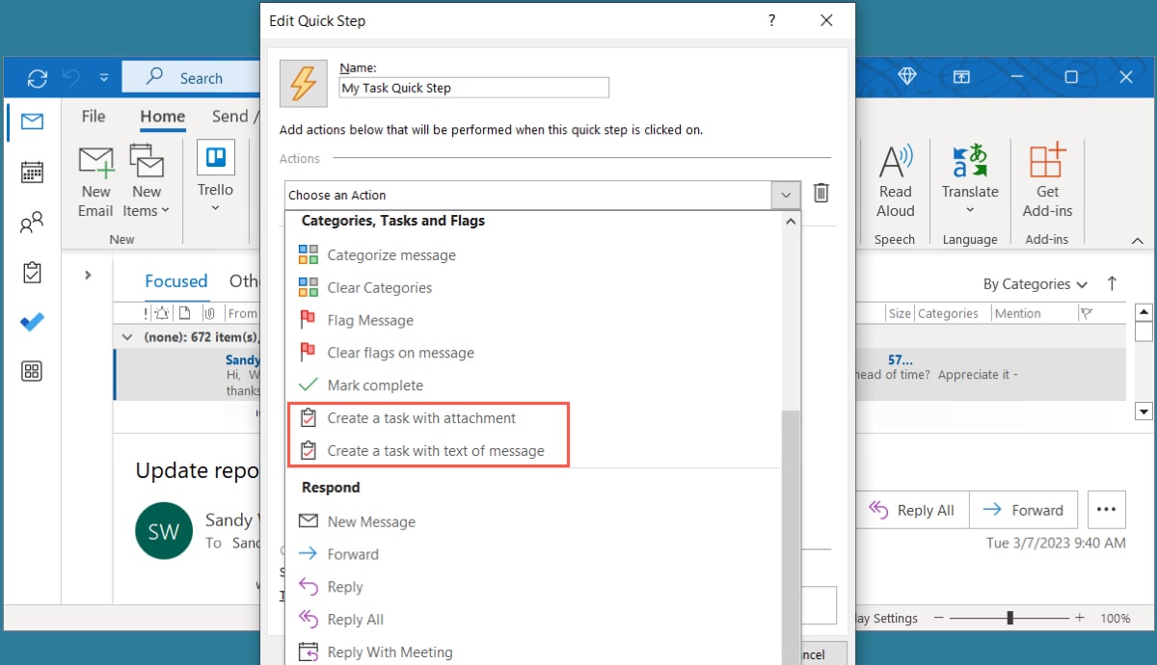The height and width of the screenshot is (665, 1157).
Task: Click the quick step Name input field
Action: tap(473, 87)
